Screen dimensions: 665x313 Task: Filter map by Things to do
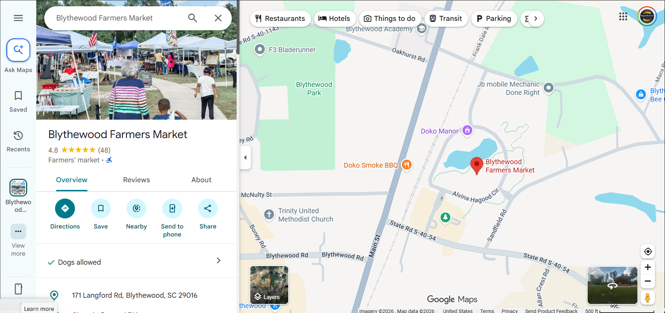click(390, 18)
